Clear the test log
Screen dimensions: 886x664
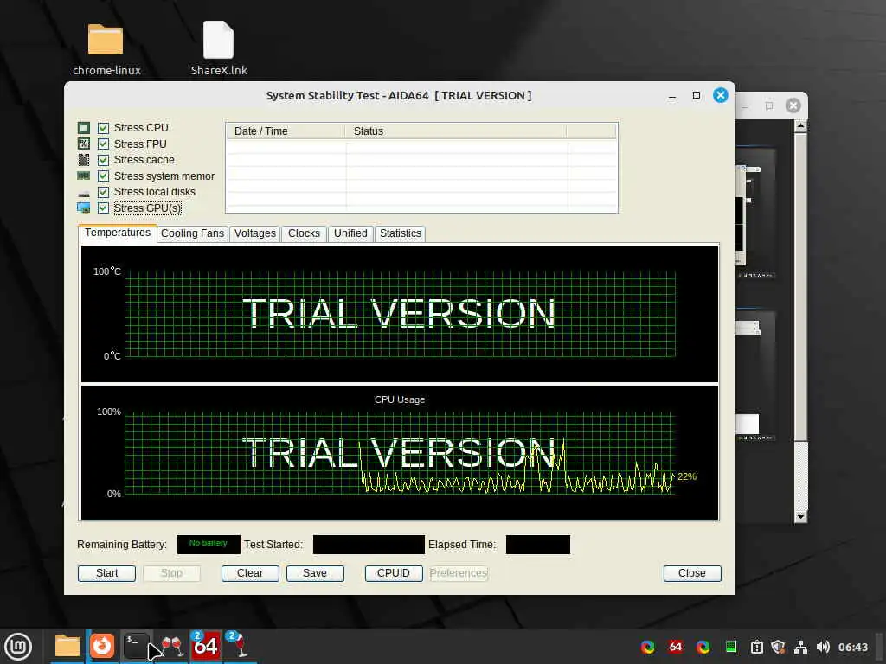pyautogui.click(x=250, y=573)
